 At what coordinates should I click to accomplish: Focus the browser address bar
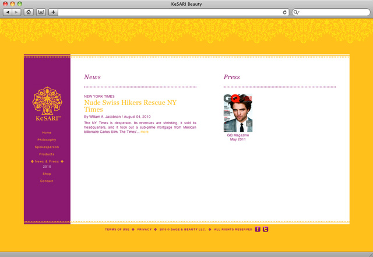pos(170,12)
